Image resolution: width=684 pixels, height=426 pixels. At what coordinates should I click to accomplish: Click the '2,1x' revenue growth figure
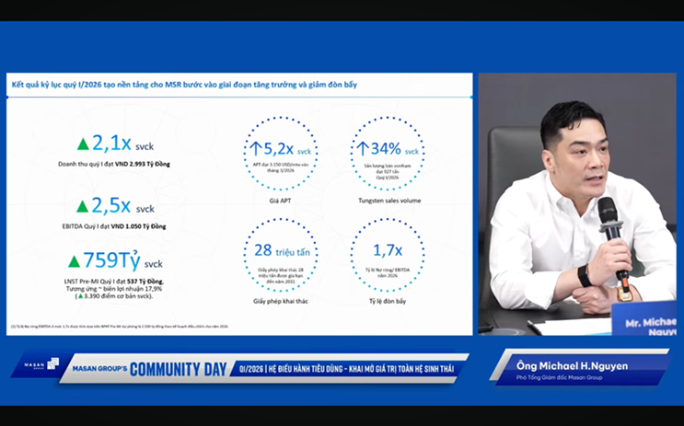point(111,143)
